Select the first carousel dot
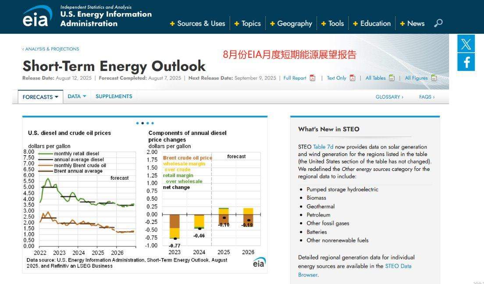The image size is (484, 284). [137, 123]
